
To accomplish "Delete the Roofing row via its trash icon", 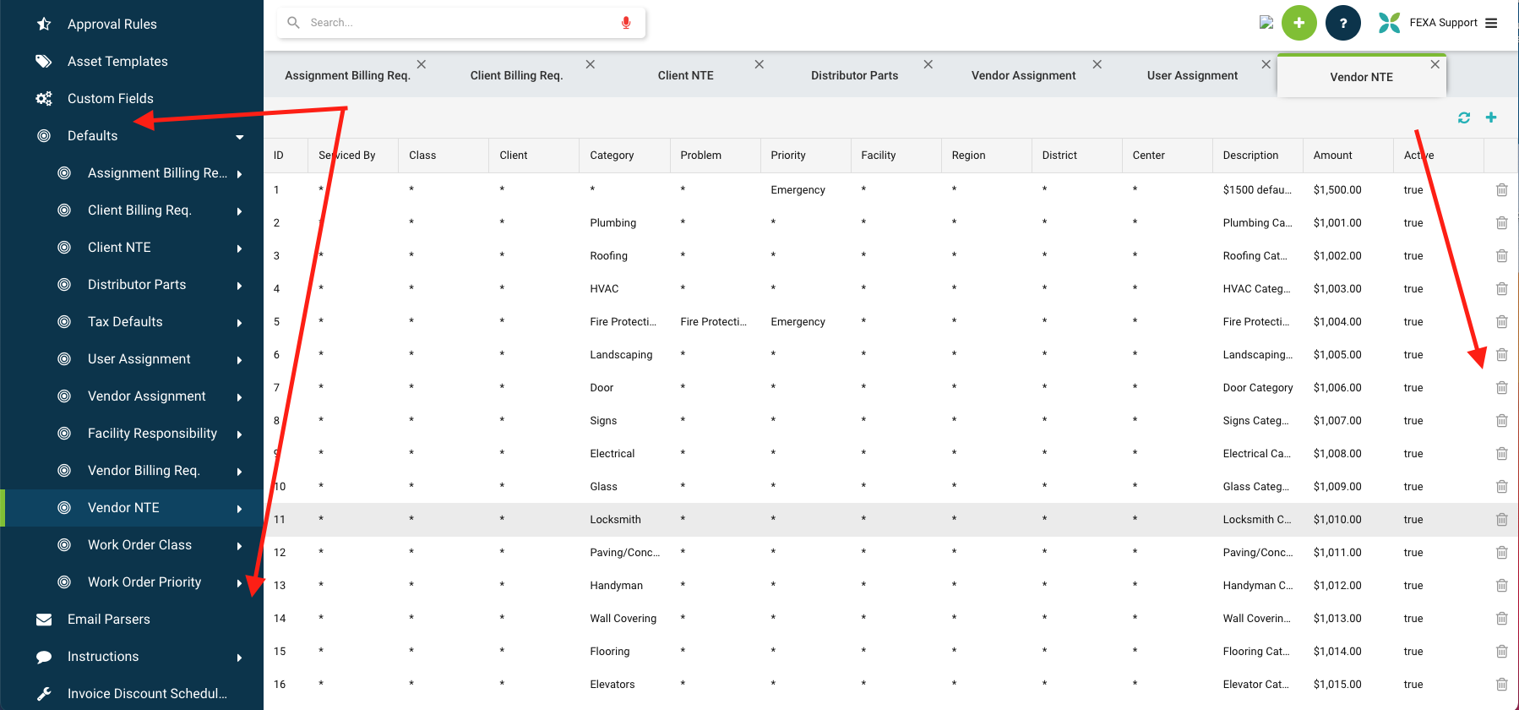I will (x=1502, y=256).
